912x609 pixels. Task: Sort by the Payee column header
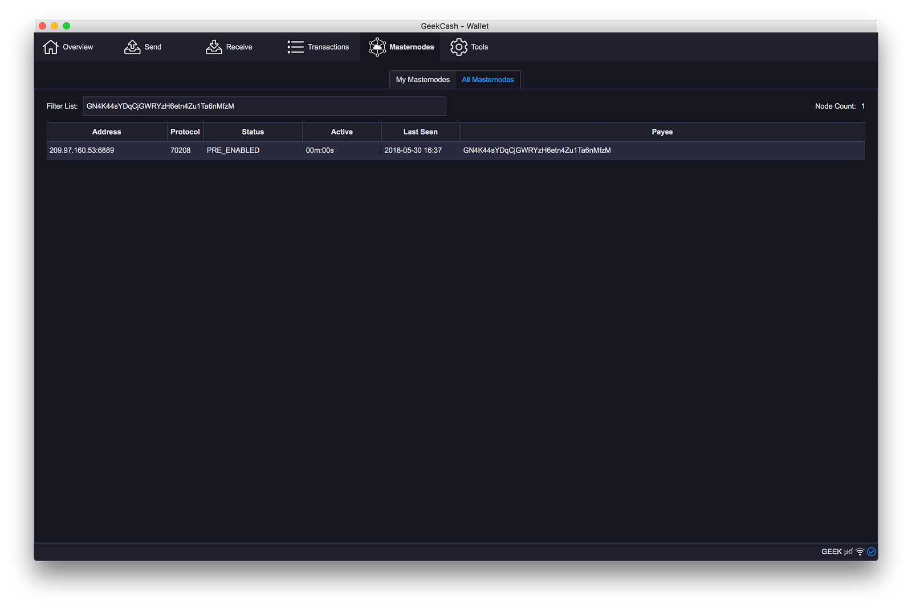pyautogui.click(x=662, y=132)
